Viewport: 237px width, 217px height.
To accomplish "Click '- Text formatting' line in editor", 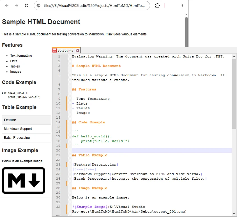I will pos(91,99).
